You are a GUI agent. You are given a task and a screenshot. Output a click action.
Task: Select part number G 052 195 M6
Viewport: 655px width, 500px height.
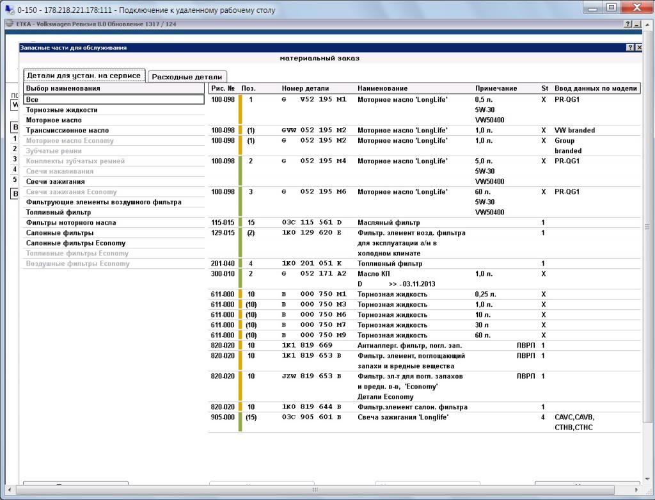click(313, 192)
